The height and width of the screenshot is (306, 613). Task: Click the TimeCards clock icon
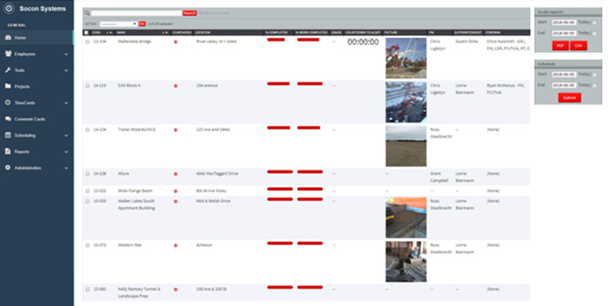pyautogui.click(x=7, y=103)
